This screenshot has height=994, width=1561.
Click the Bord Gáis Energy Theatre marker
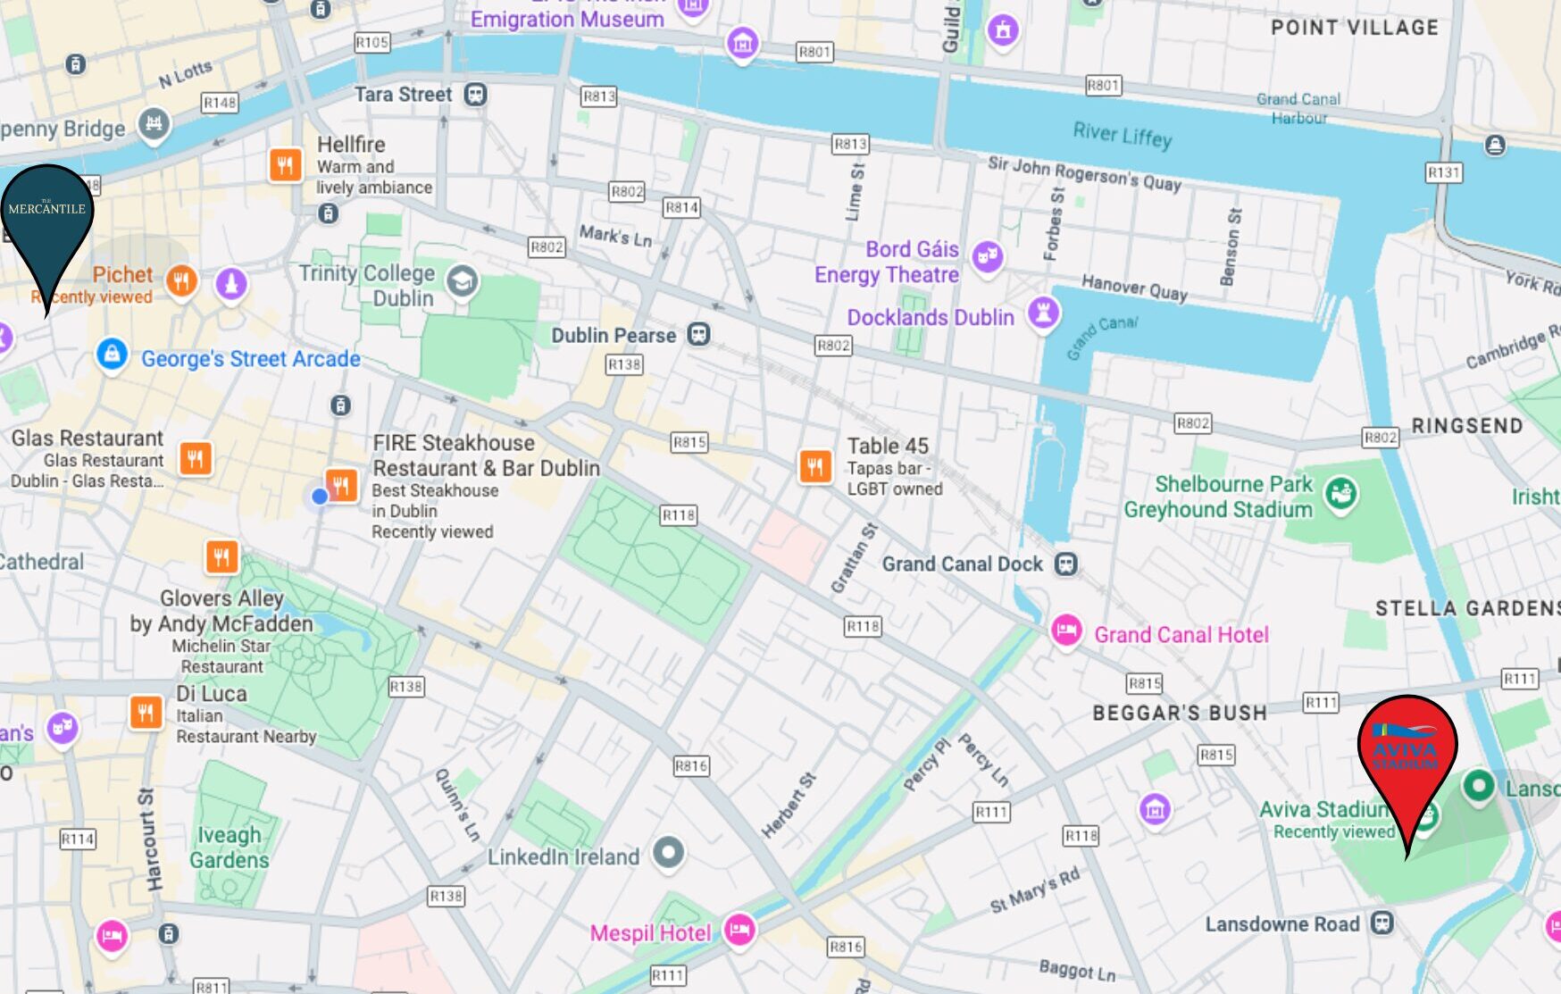pos(988,258)
